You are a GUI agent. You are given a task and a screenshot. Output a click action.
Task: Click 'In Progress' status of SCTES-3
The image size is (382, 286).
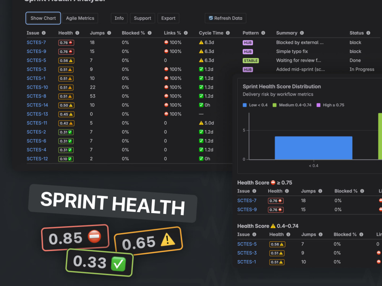click(x=362, y=69)
